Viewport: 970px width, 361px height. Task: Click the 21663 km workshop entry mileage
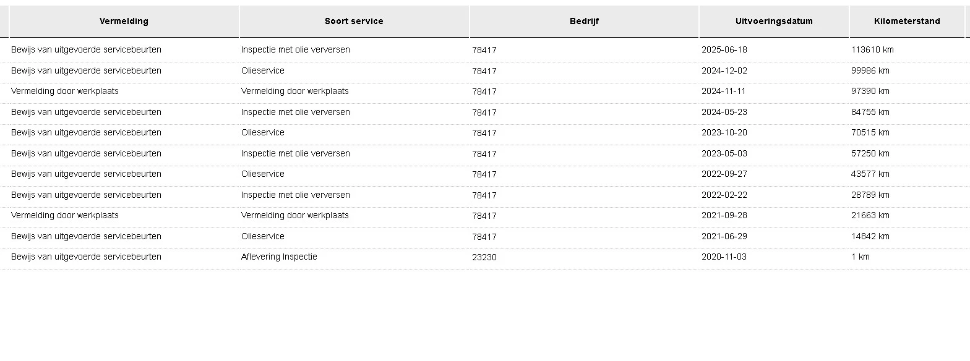(x=870, y=216)
